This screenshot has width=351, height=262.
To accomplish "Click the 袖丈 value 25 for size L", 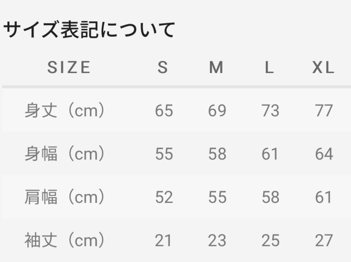I will 270,240.
